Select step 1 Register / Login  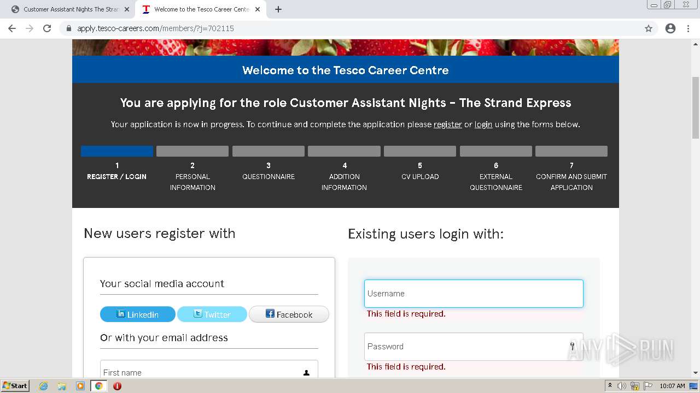click(x=116, y=171)
